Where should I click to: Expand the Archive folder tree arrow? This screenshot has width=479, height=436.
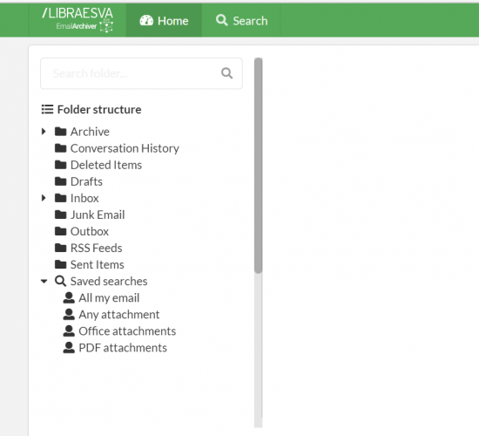point(44,132)
